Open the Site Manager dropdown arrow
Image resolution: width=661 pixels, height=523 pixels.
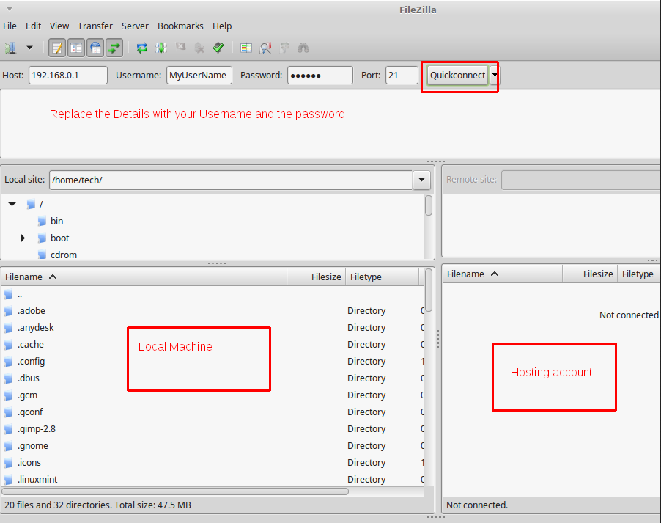29,48
